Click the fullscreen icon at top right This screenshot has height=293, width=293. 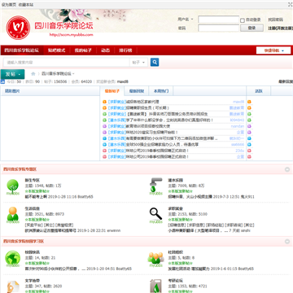click(x=291, y=4)
